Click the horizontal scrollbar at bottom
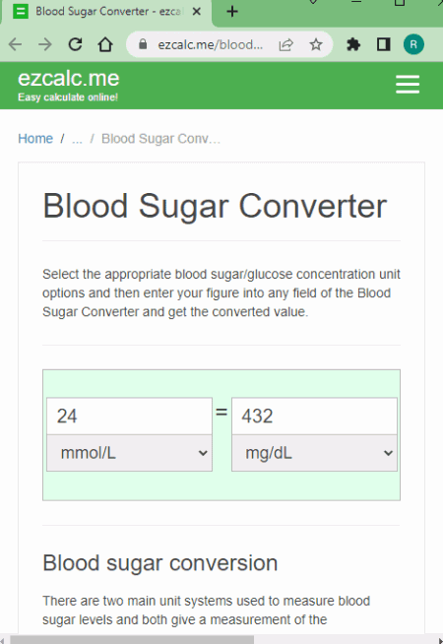 (132, 640)
